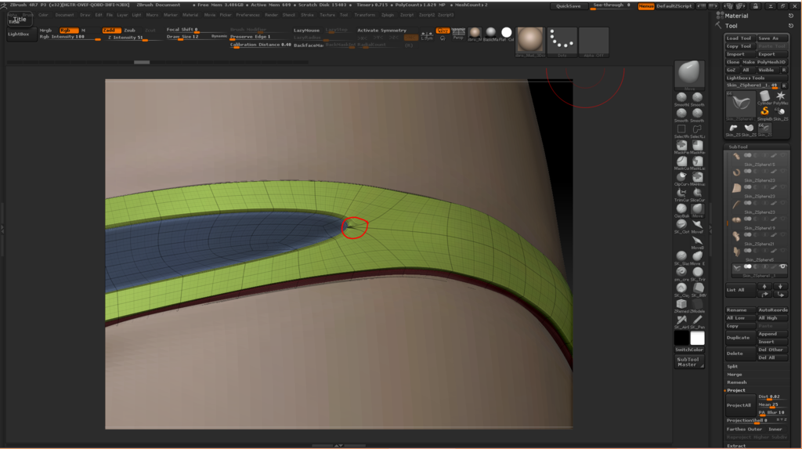Image resolution: width=802 pixels, height=449 pixels.
Task: Open the Document menu
Action: point(64,15)
